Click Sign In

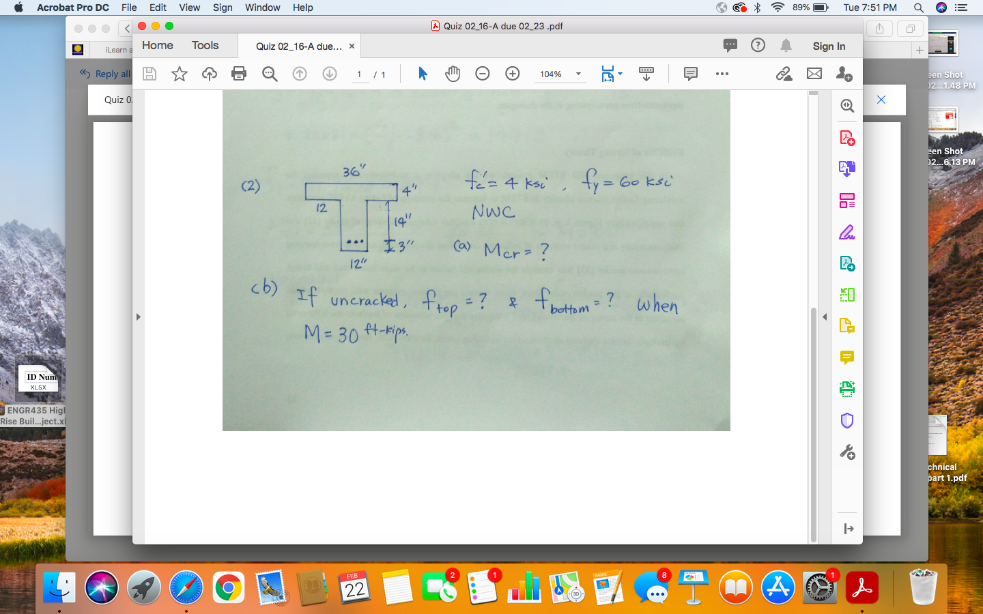[829, 46]
